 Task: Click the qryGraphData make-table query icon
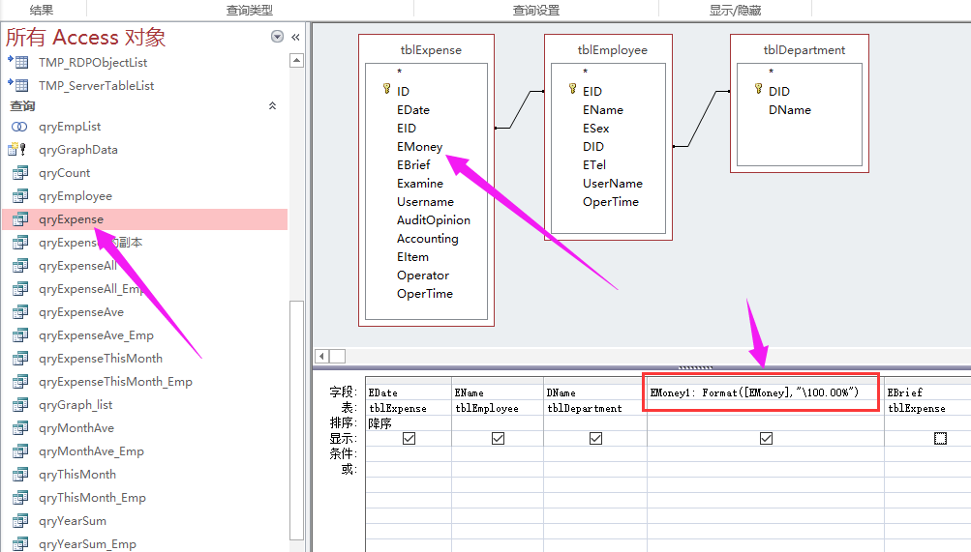pyautogui.click(x=17, y=150)
